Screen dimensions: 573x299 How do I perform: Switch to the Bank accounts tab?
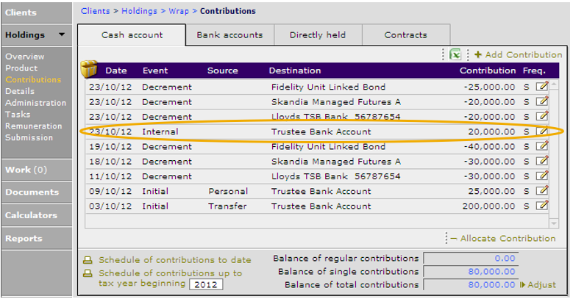(x=229, y=35)
